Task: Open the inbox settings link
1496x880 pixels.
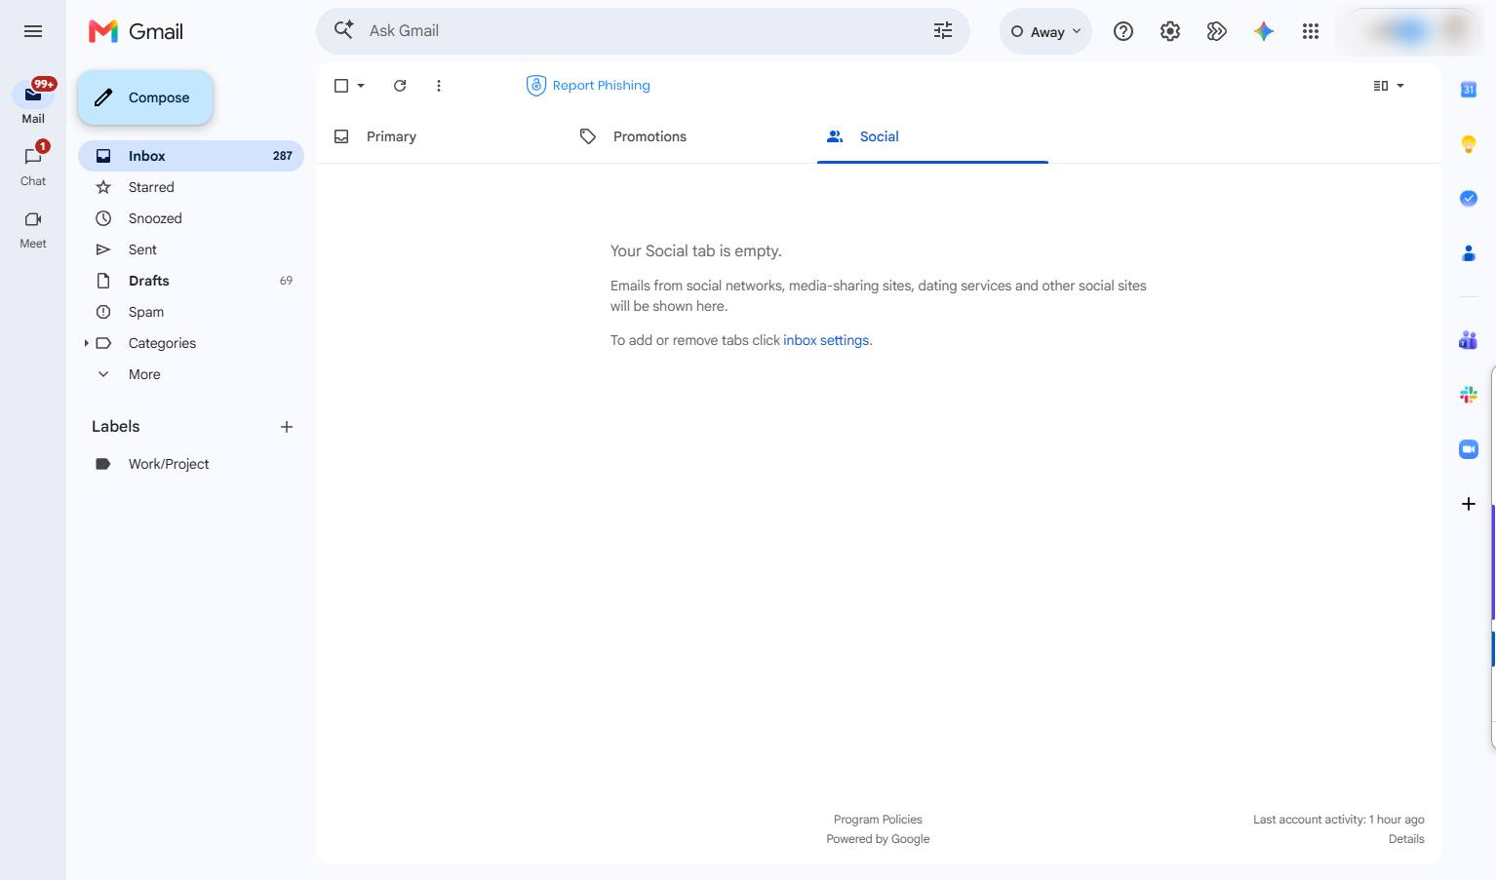Action: [826, 340]
